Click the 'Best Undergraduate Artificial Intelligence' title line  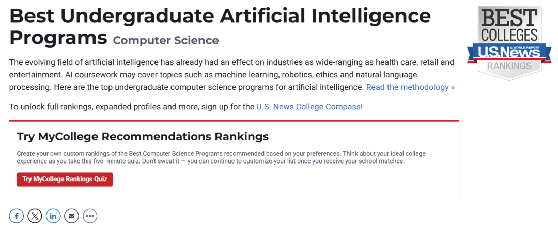[220, 16]
